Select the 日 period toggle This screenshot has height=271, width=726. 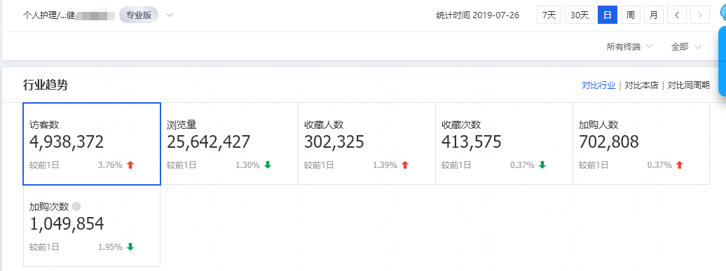pyautogui.click(x=608, y=15)
